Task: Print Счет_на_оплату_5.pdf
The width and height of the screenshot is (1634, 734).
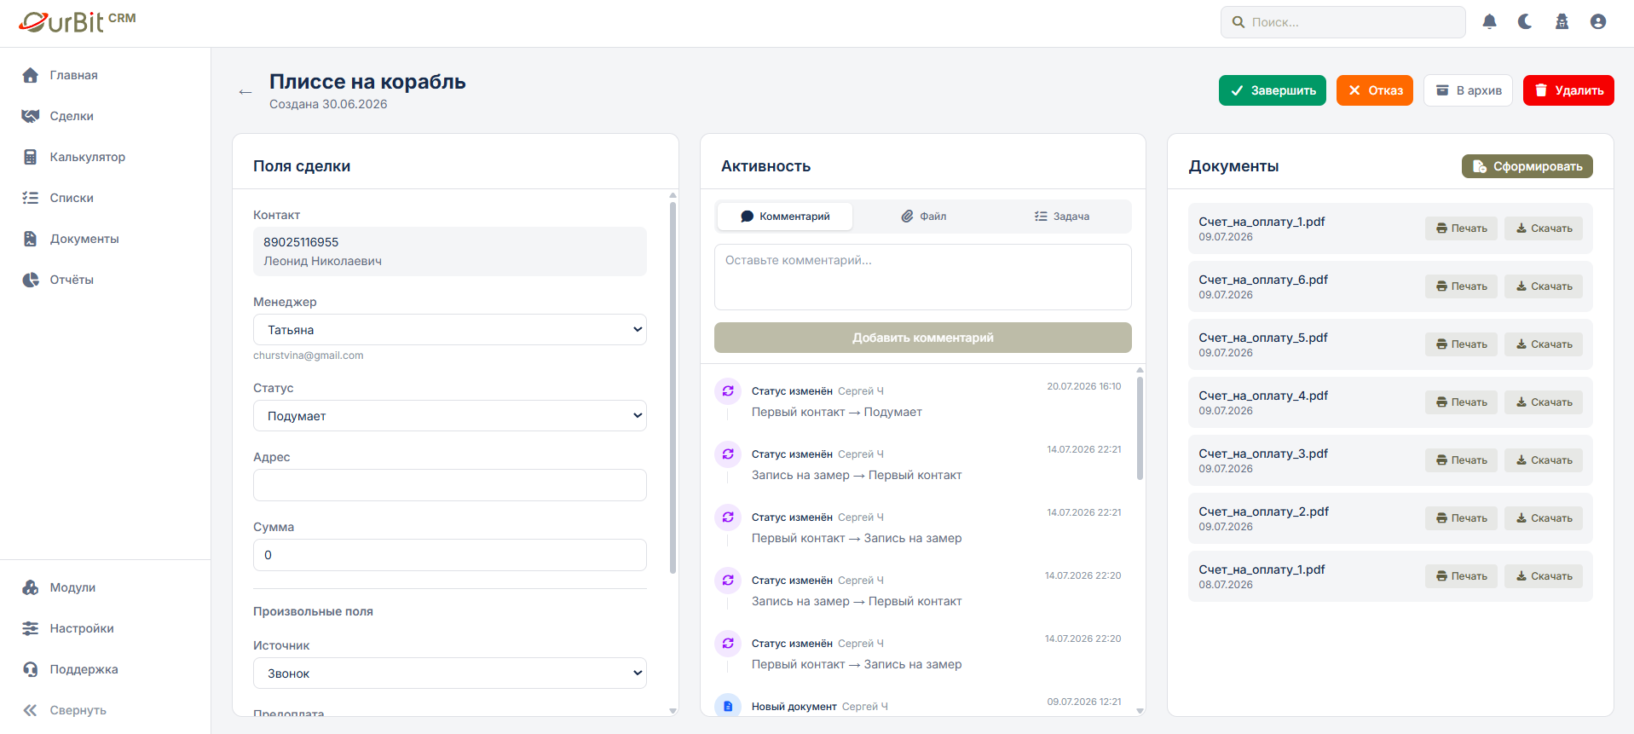Action: 1461,344
